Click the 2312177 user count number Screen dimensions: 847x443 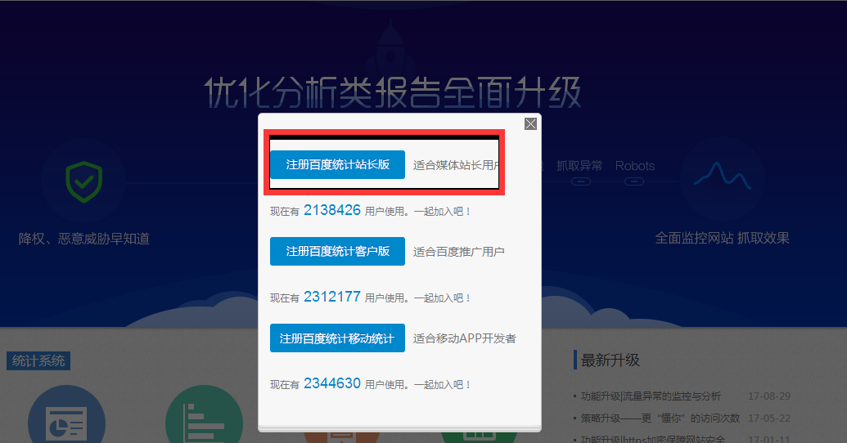331,297
